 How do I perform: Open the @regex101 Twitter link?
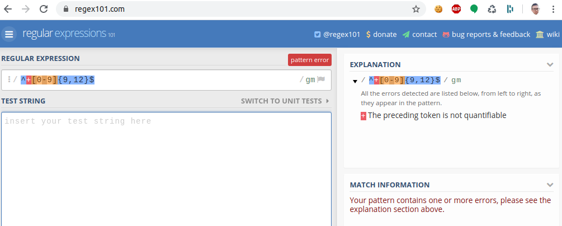[337, 34]
